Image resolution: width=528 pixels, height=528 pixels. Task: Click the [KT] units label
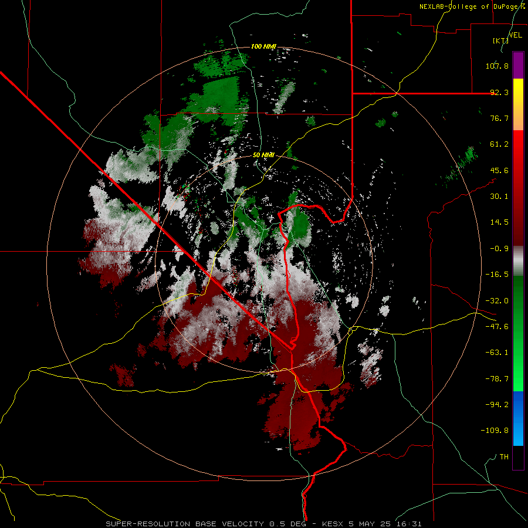500,40
